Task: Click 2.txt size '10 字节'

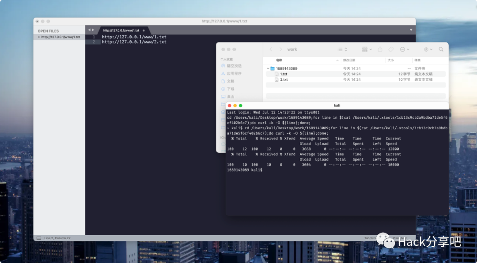Action: (404, 80)
